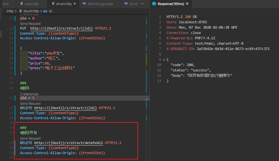Click line number 41 in the gutter
The height and width of the screenshot is (161, 279).
click(11, 98)
